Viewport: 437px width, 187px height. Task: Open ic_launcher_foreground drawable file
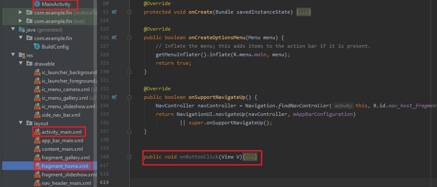tap(69, 81)
